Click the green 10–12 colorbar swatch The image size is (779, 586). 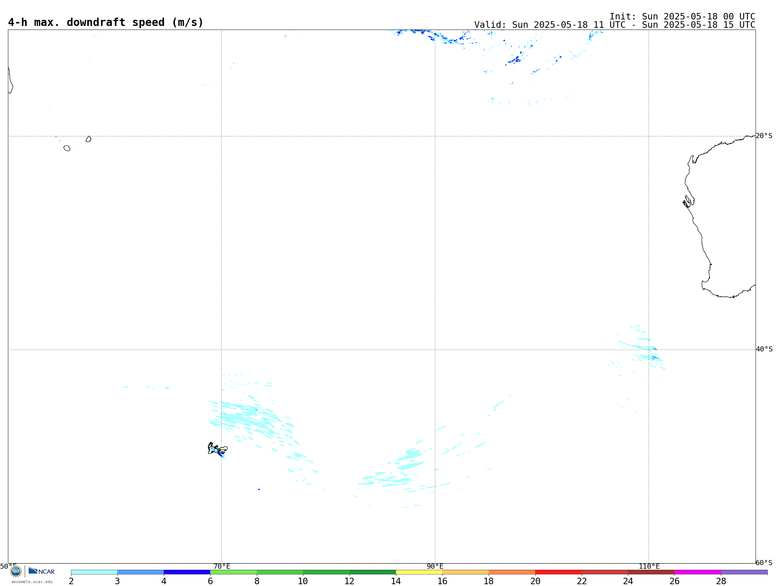pos(326,572)
